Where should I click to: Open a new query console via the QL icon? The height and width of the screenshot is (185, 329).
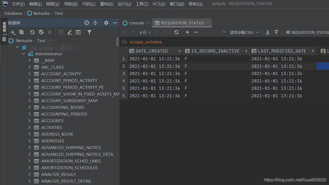click(78, 32)
